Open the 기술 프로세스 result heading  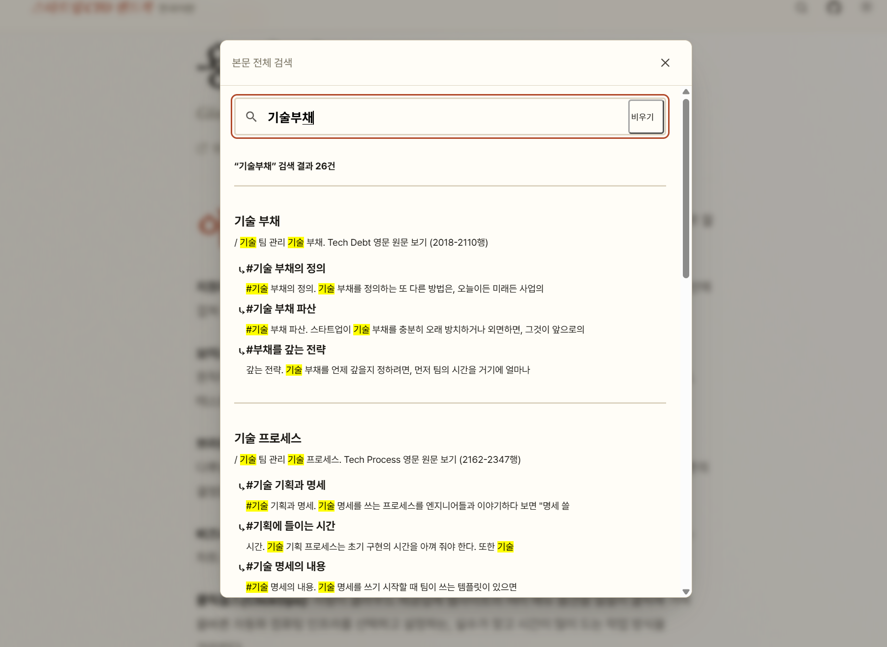(268, 438)
